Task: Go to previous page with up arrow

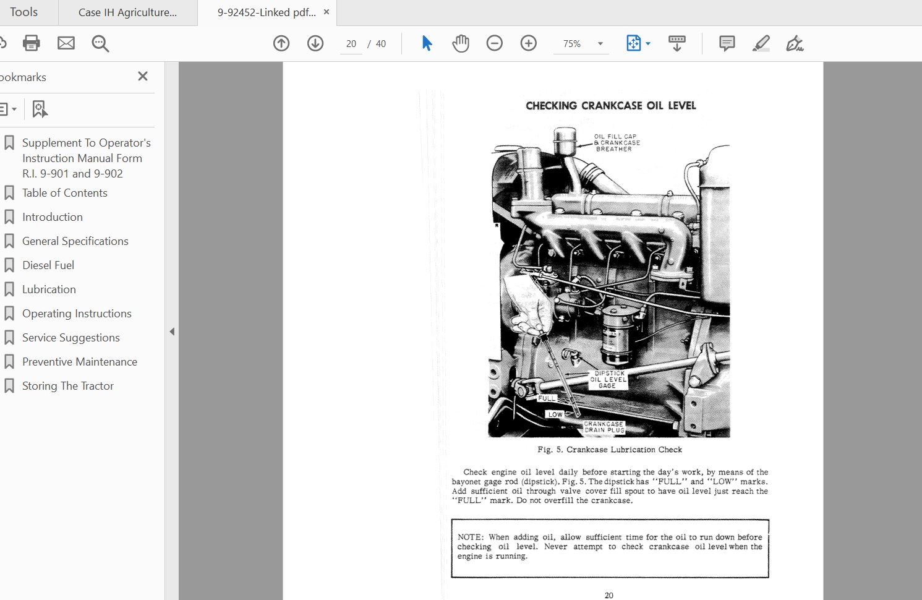Action: 281,43
